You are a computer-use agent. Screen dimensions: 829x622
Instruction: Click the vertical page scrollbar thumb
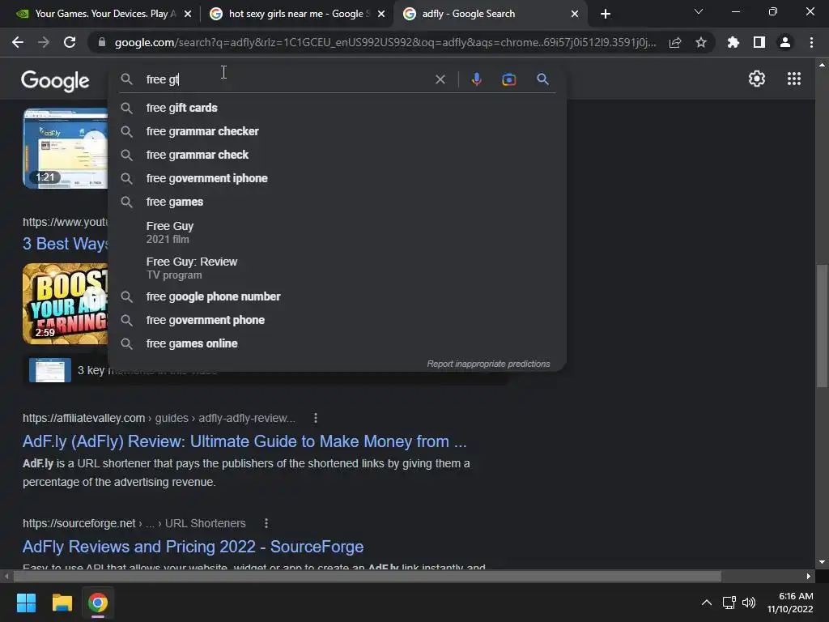[822, 326]
